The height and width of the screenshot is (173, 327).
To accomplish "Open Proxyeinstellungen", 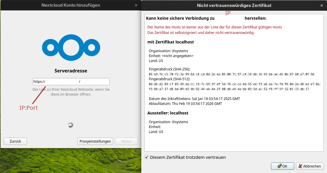I will click(x=95, y=141).
